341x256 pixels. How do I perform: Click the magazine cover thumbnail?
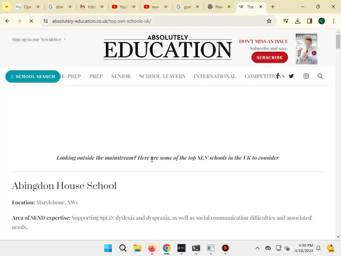point(306,49)
